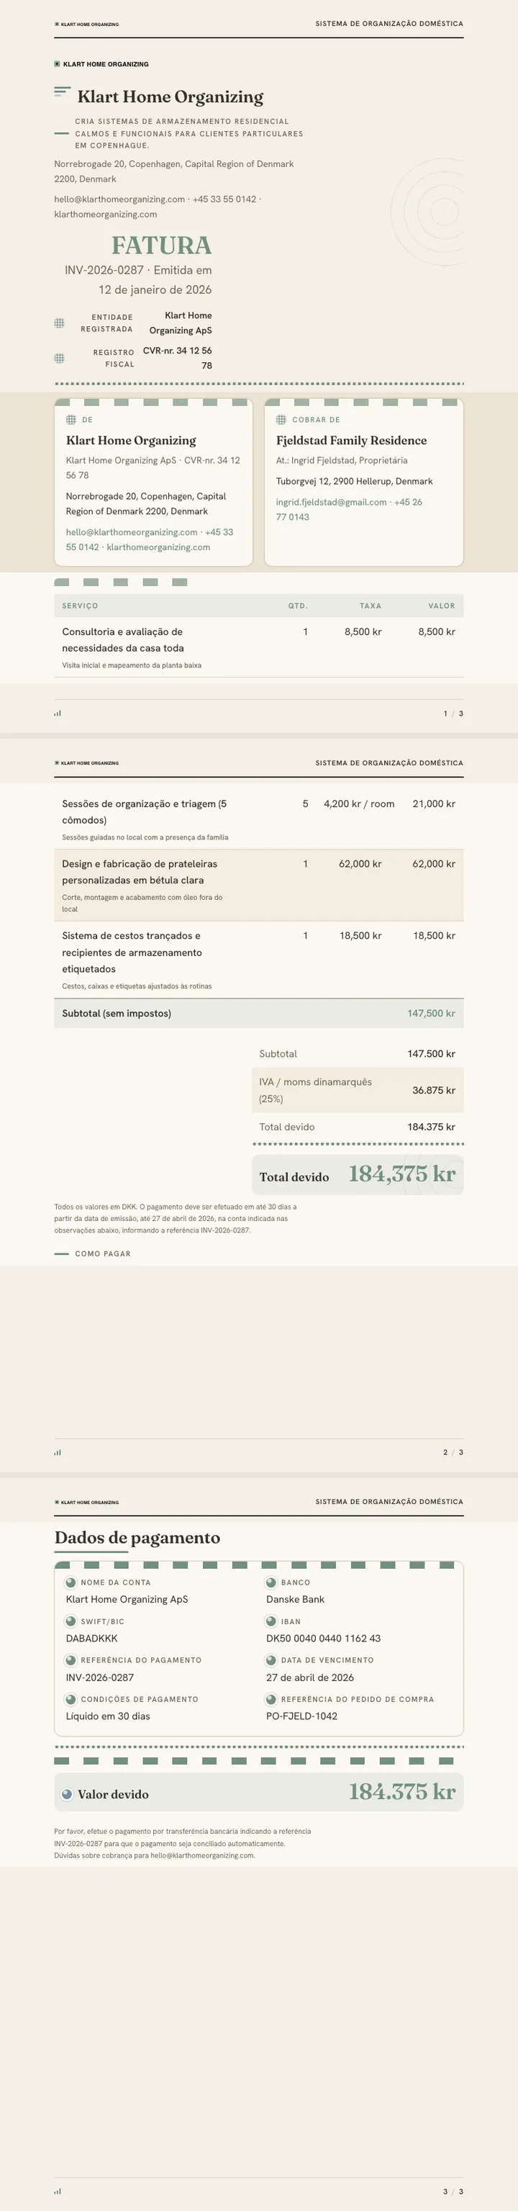Screen dimensions: 518x2211
Task: Click the globe icon beside Entidade Registrada
Action: pyautogui.click(x=59, y=323)
